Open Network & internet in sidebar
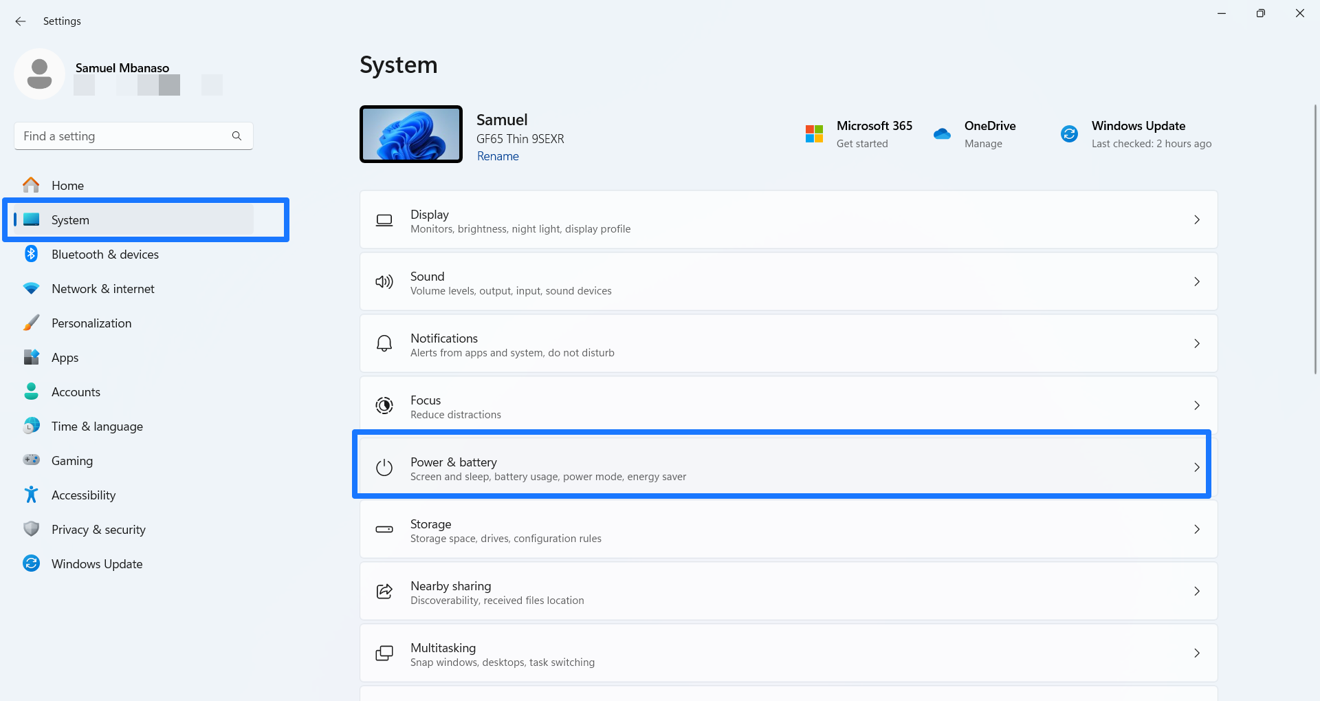The image size is (1320, 701). pos(103,289)
